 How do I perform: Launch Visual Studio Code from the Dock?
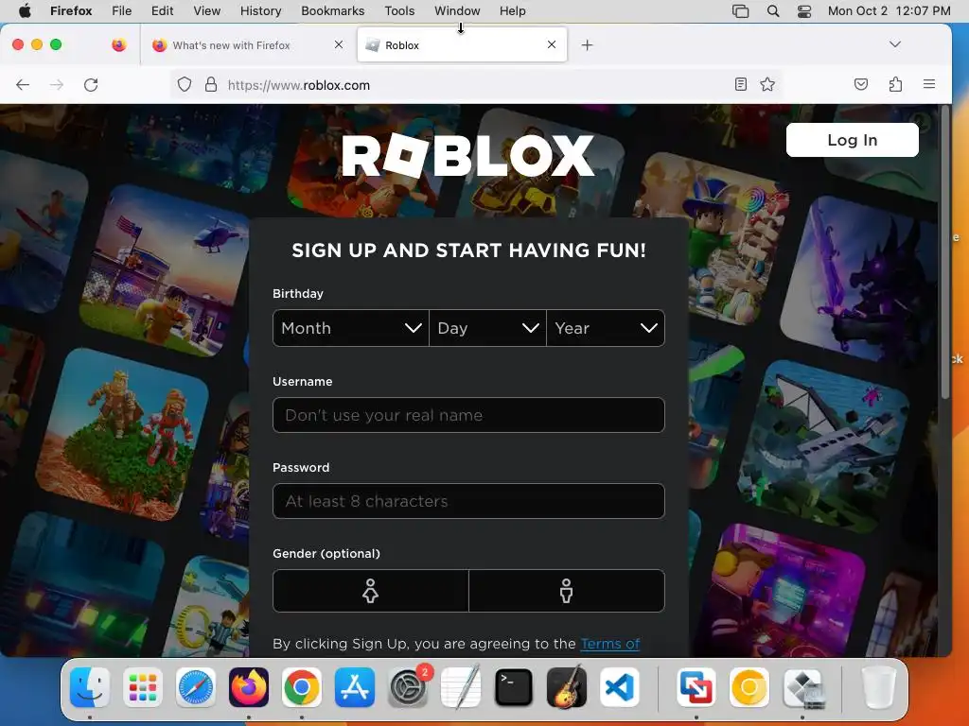pos(620,687)
